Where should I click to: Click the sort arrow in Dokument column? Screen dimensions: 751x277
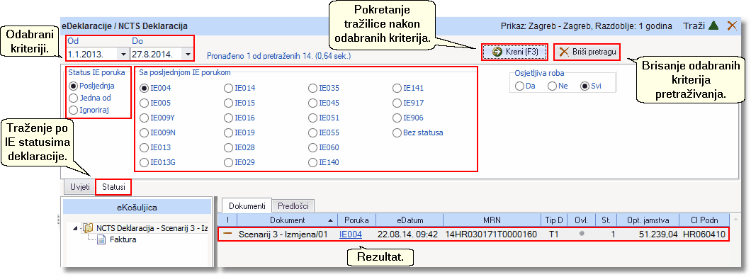[x=331, y=220]
